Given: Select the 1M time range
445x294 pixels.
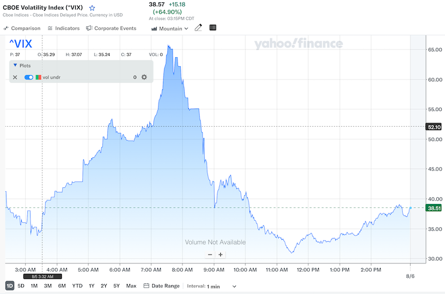Looking at the screenshot, I should [x=34, y=286].
